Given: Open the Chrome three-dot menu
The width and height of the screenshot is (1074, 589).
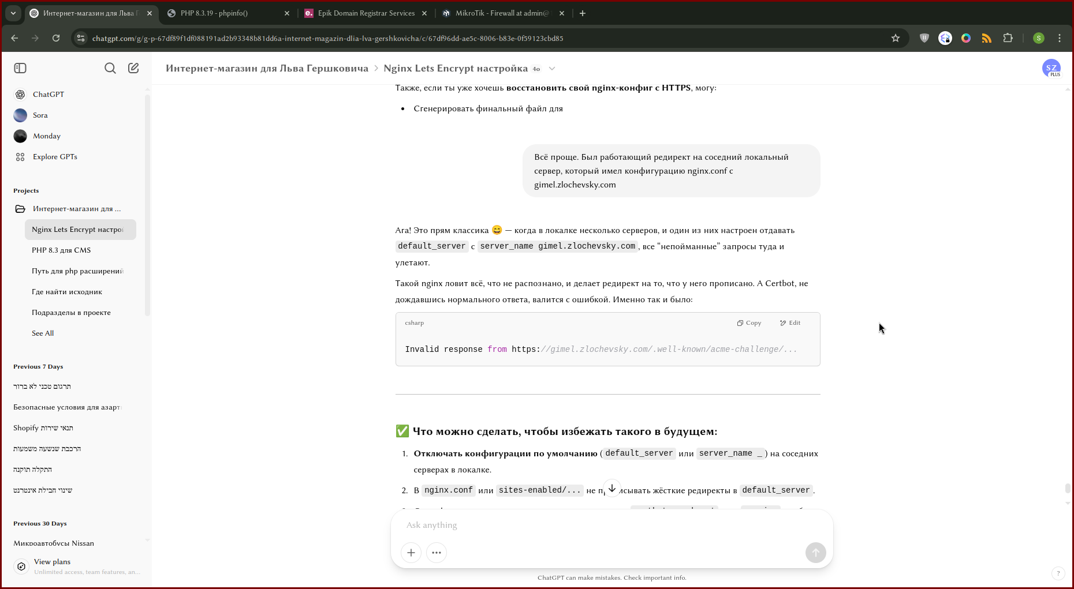Looking at the screenshot, I should pos(1060,38).
